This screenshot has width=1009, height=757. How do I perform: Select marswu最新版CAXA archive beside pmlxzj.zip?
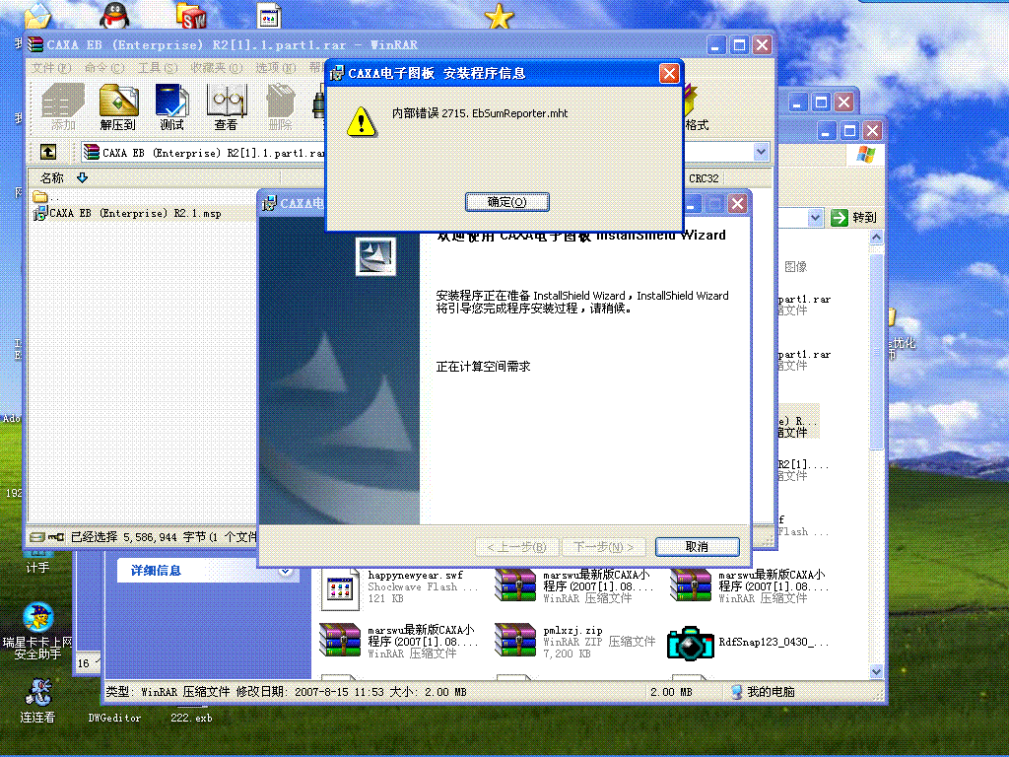[399, 641]
